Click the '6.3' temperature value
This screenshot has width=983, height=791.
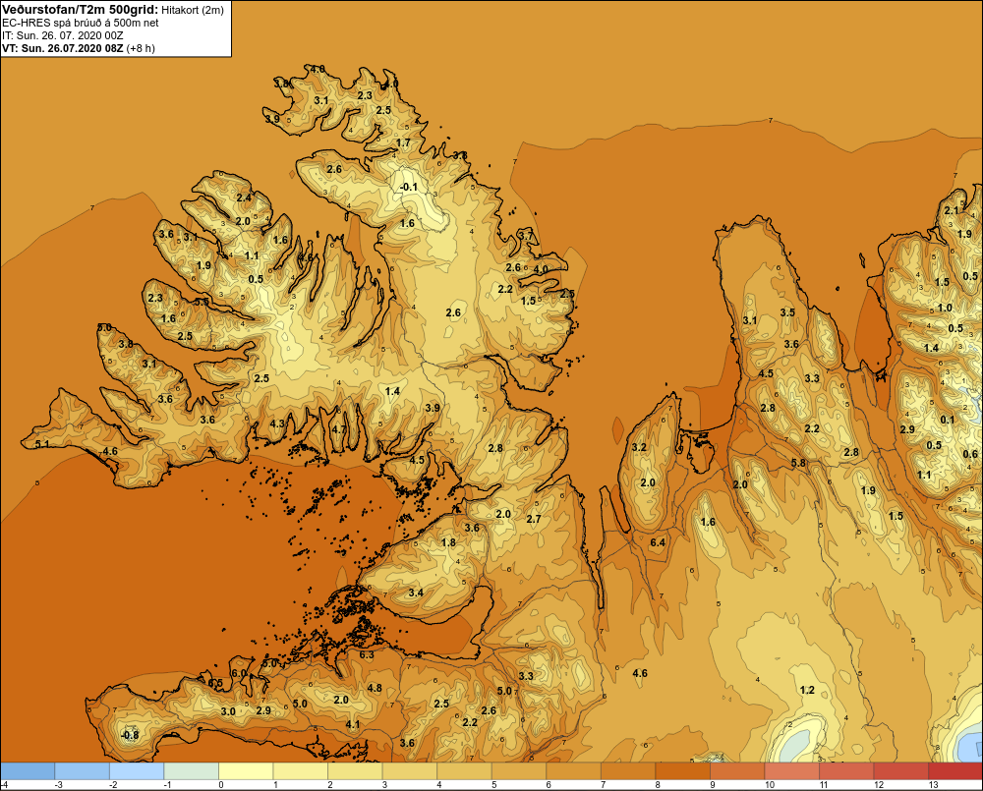point(367,655)
